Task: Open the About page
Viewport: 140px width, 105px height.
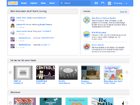Action: tap(52, 3)
